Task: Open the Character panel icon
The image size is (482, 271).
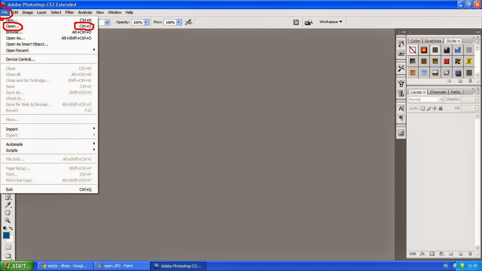Action: 401,108
